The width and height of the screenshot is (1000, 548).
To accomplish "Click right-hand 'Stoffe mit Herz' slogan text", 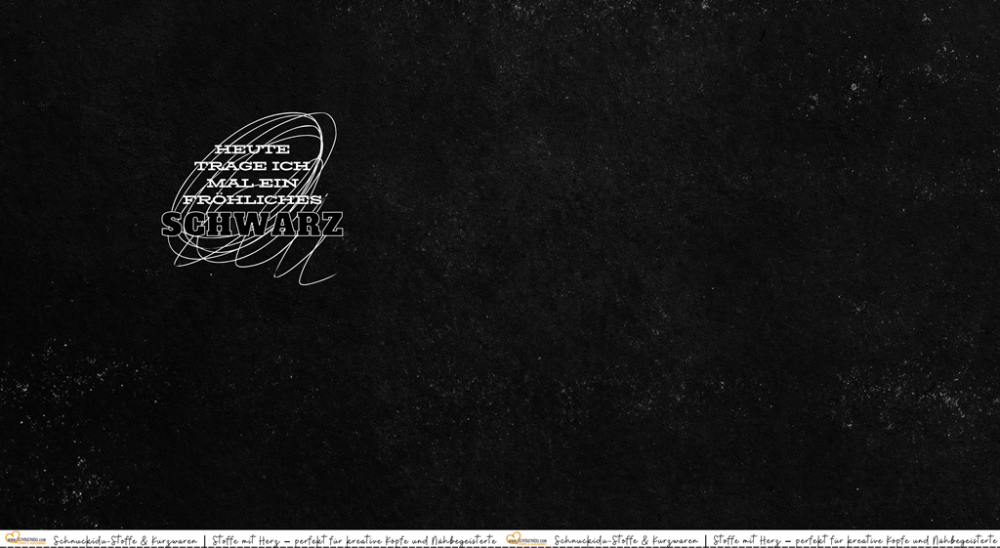I will click(746, 540).
